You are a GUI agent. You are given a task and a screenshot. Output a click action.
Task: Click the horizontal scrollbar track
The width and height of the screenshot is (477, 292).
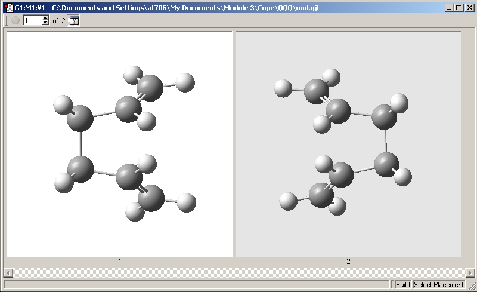[x=239, y=272]
